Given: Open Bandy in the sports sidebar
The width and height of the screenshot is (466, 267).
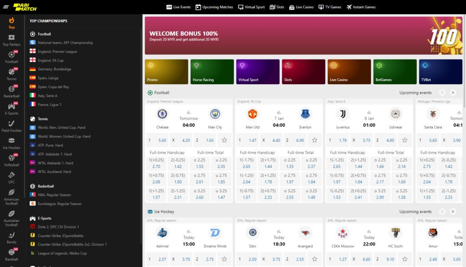Looking at the screenshot, I should coord(11,238).
